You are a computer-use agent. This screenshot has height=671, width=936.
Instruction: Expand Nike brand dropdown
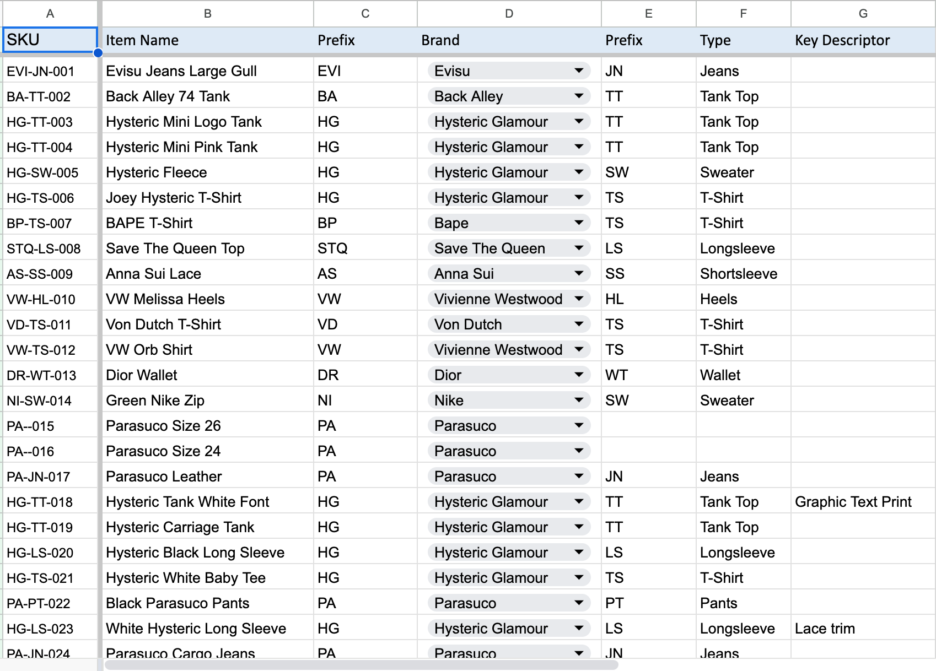pyautogui.click(x=578, y=400)
